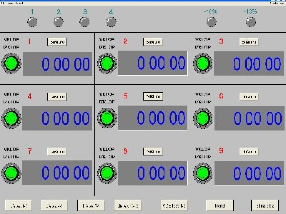Viewport: 286px width, 214px height.
Task: Toggle unit 5's green on/off button
Action: (107, 118)
